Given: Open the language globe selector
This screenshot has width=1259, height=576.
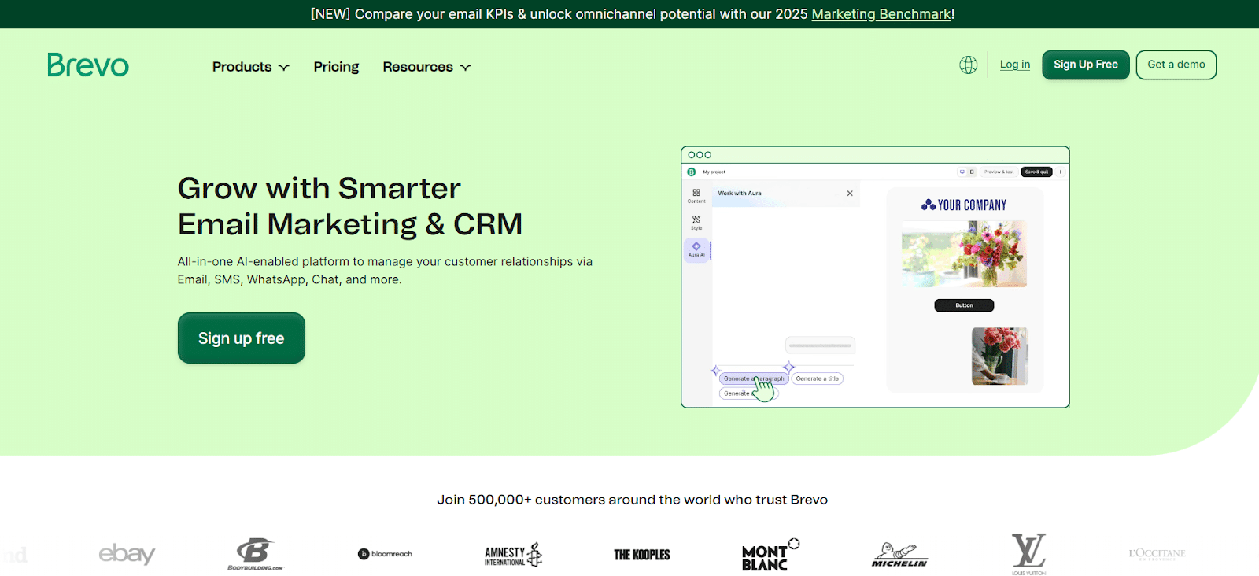Looking at the screenshot, I should point(968,65).
